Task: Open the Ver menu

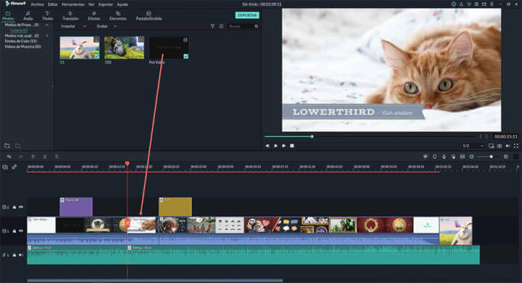Action: point(91,4)
